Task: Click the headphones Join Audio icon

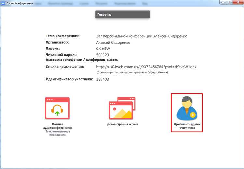Action: pos(57,108)
